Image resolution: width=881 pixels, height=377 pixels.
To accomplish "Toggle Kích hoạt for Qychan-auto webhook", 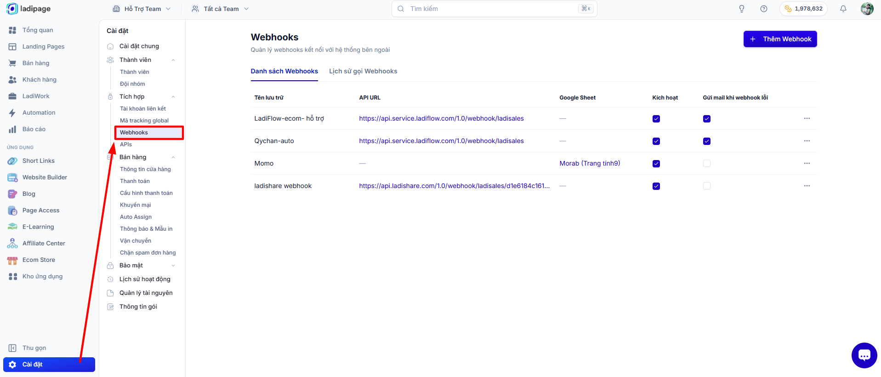I will pos(656,141).
